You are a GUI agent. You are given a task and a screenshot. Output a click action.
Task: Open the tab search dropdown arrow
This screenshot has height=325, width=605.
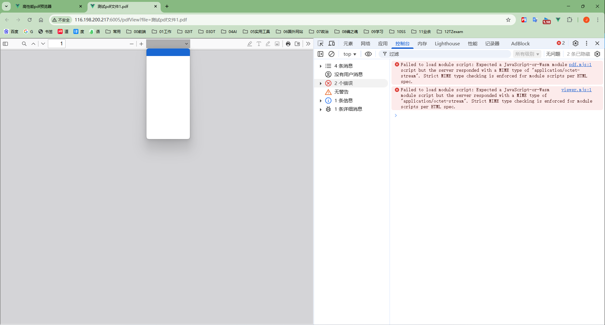(x=6, y=6)
